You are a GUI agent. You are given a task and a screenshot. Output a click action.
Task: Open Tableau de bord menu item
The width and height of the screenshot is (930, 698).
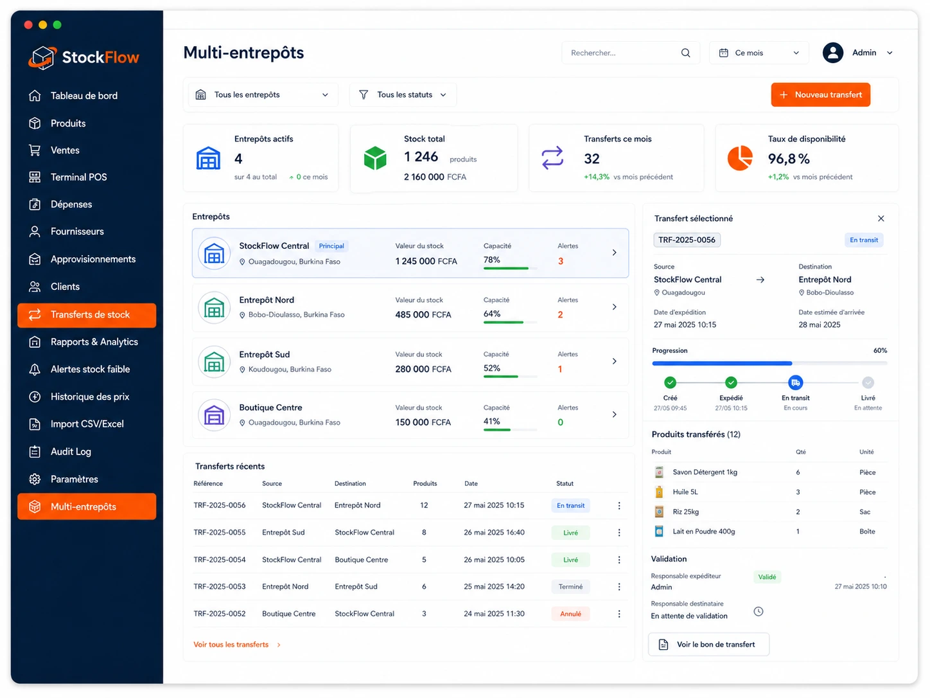[x=87, y=96]
